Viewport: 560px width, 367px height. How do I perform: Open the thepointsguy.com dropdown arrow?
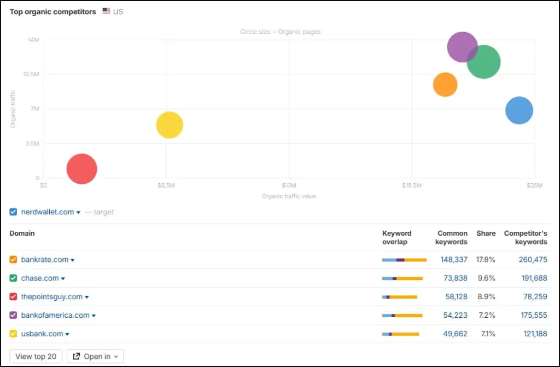pyautogui.click(x=87, y=298)
